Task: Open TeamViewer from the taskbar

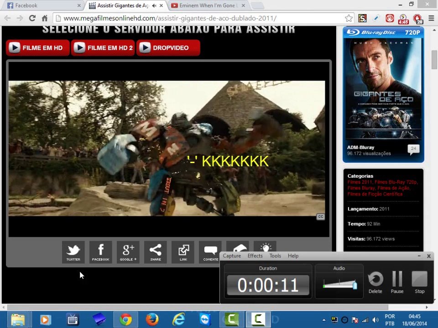Action: [205, 320]
